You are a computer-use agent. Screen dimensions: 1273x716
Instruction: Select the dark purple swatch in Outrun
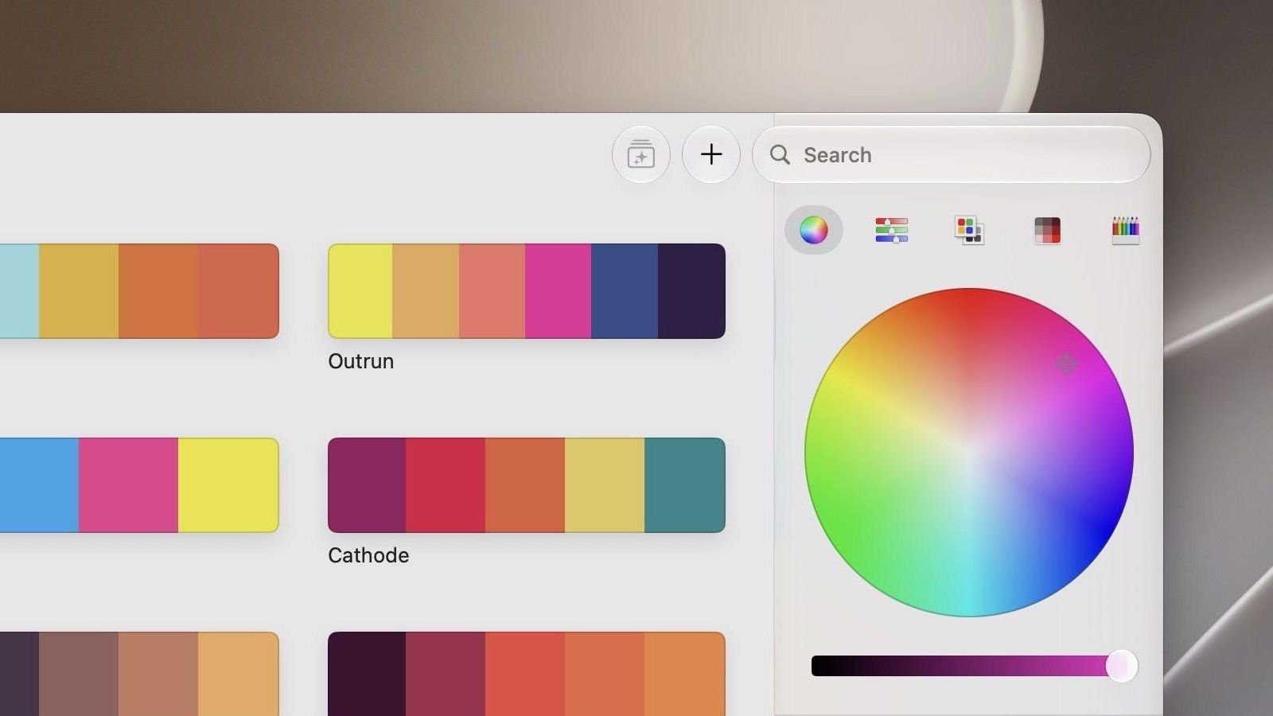click(x=691, y=291)
